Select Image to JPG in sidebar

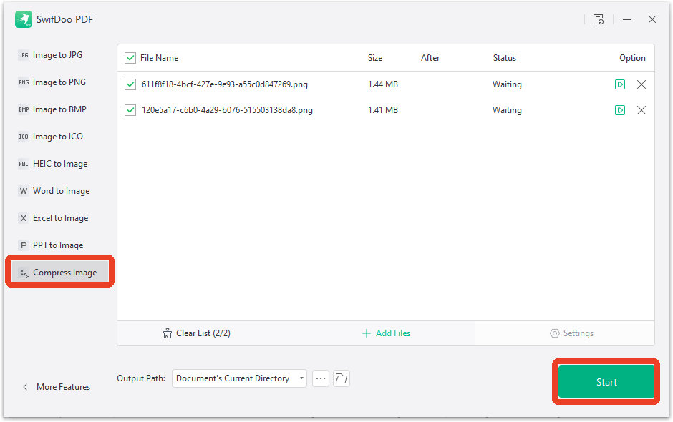point(50,55)
